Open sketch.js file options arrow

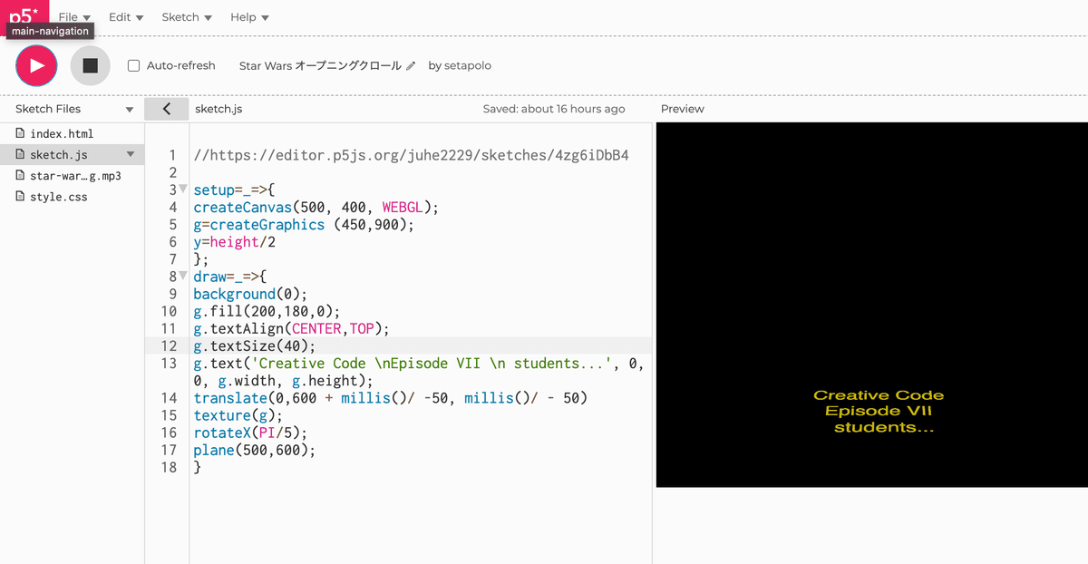click(131, 155)
